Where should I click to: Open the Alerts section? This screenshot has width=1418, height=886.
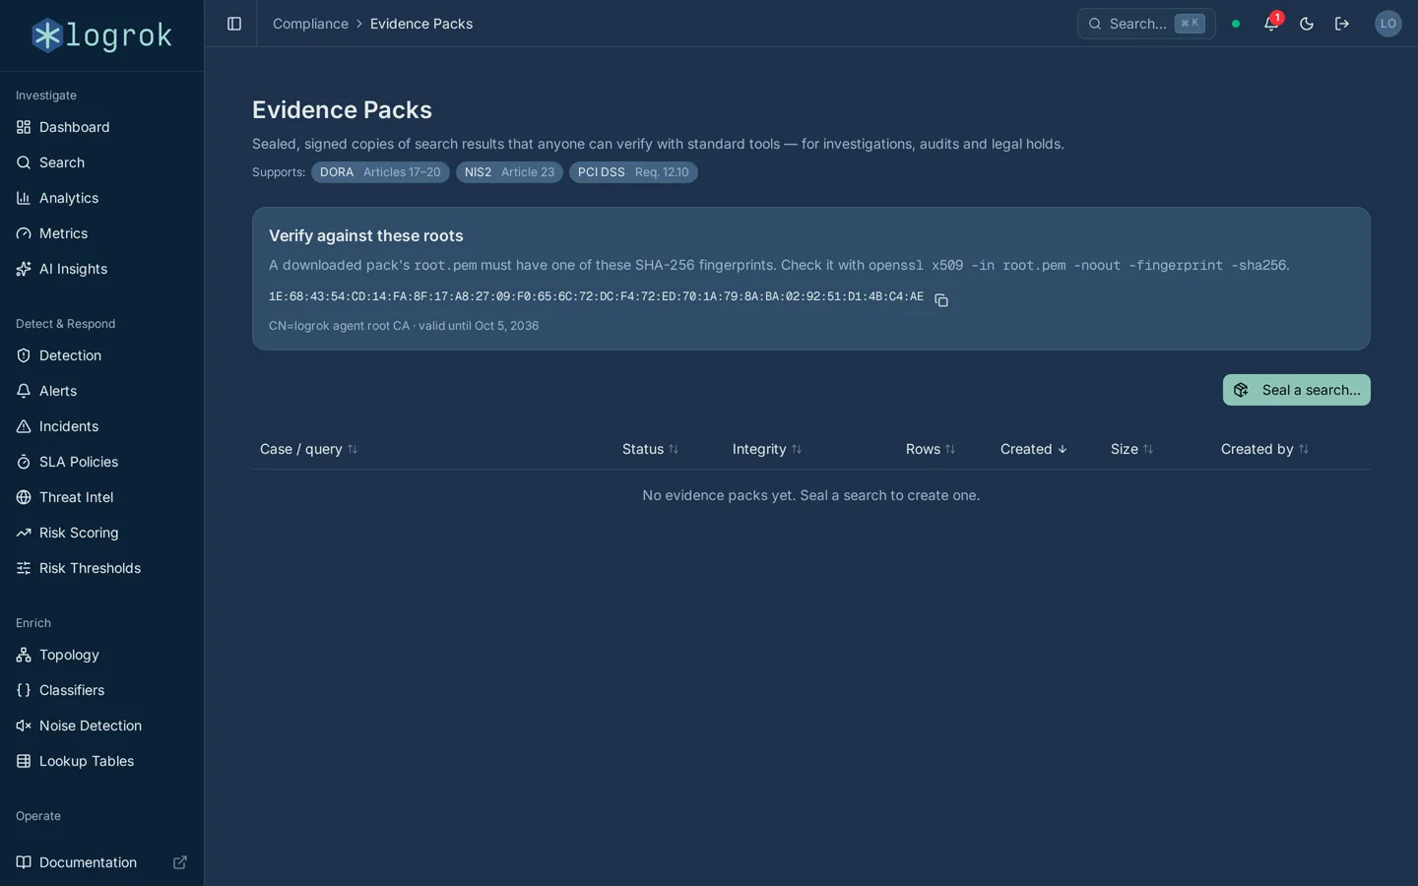click(x=101, y=391)
